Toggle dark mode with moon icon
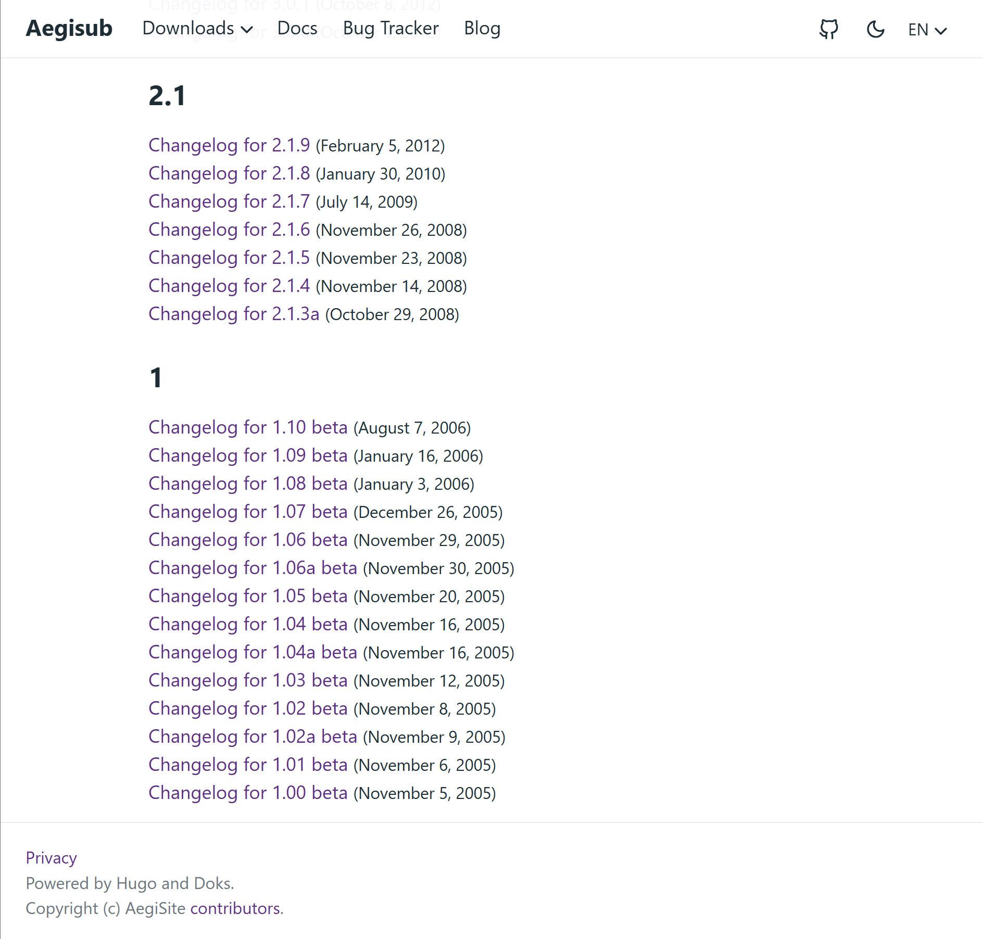The width and height of the screenshot is (983, 939). 875,29
